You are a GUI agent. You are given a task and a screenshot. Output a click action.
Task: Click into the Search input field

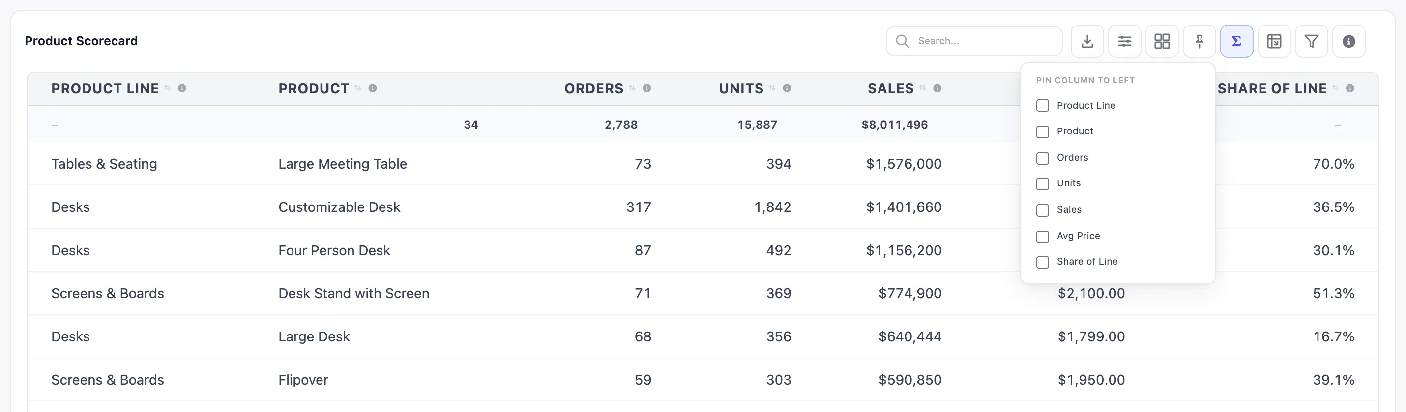(974, 41)
